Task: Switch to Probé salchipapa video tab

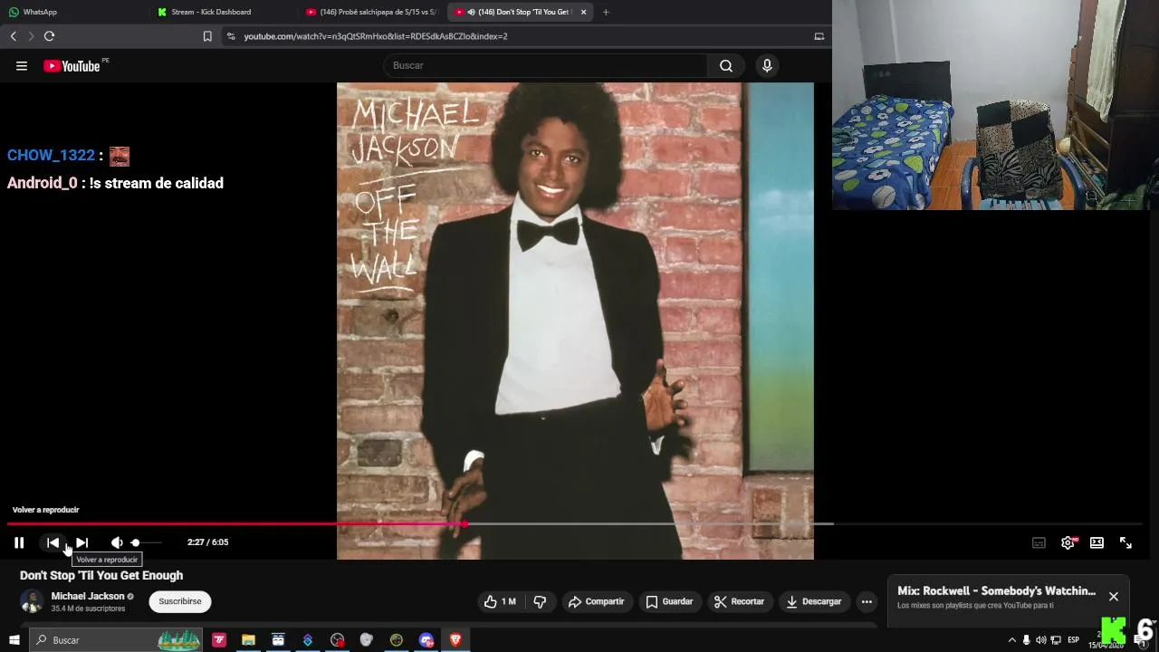Action: point(372,12)
